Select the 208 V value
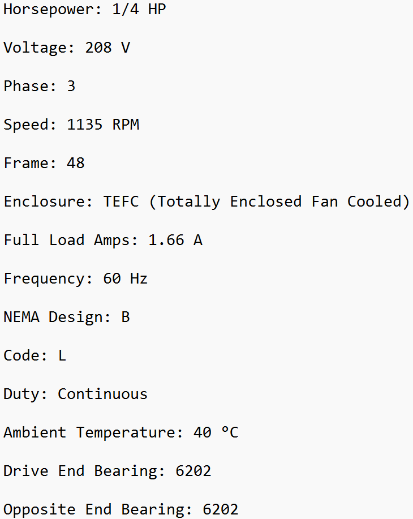 [x=107, y=48]
